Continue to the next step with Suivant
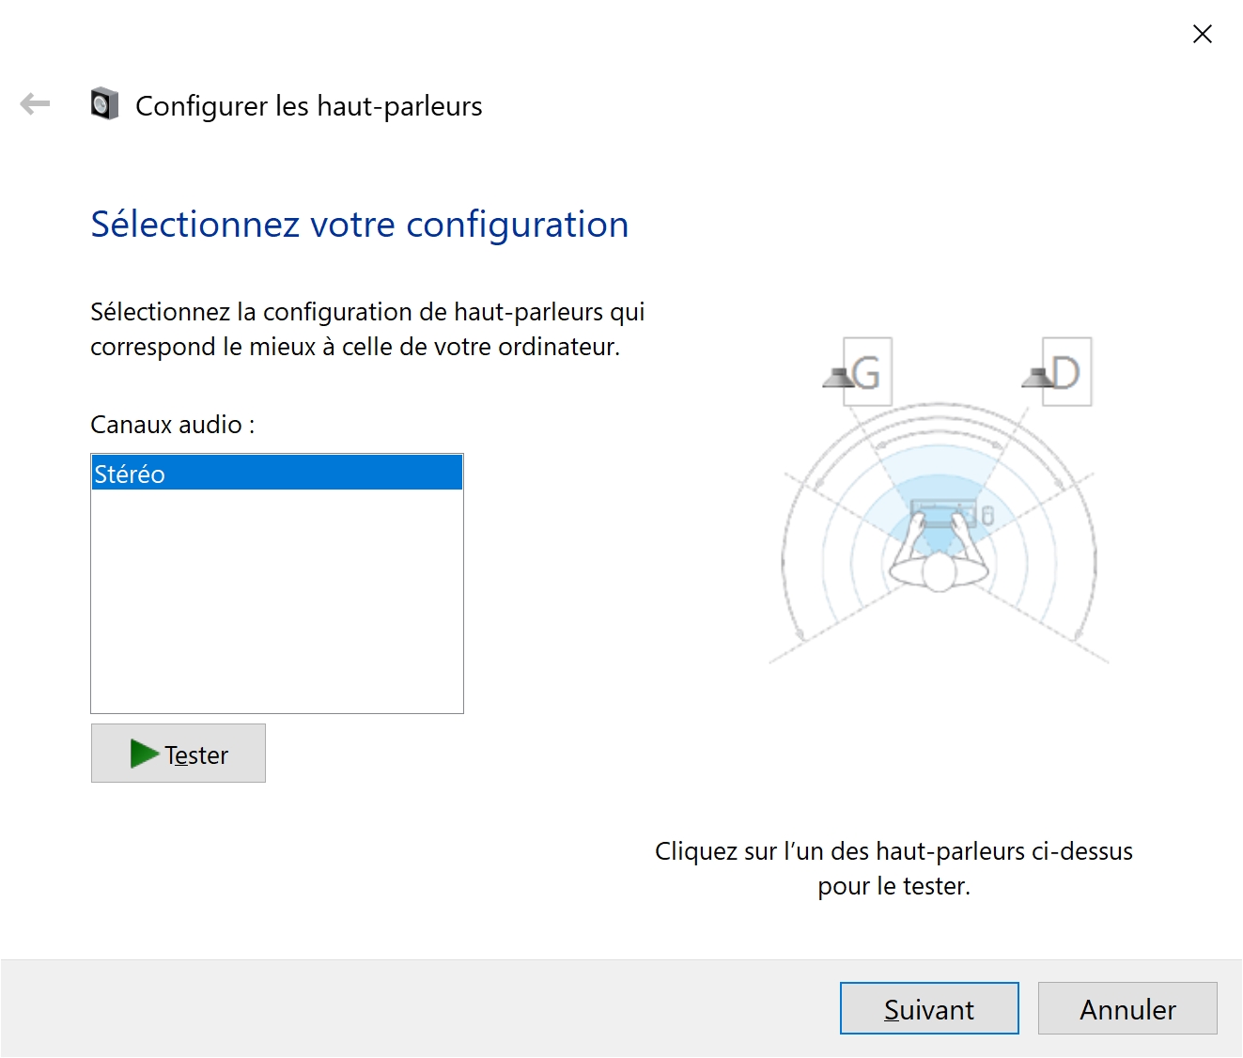This screenshot has width=1243, height=1058. click(929, 1008)
